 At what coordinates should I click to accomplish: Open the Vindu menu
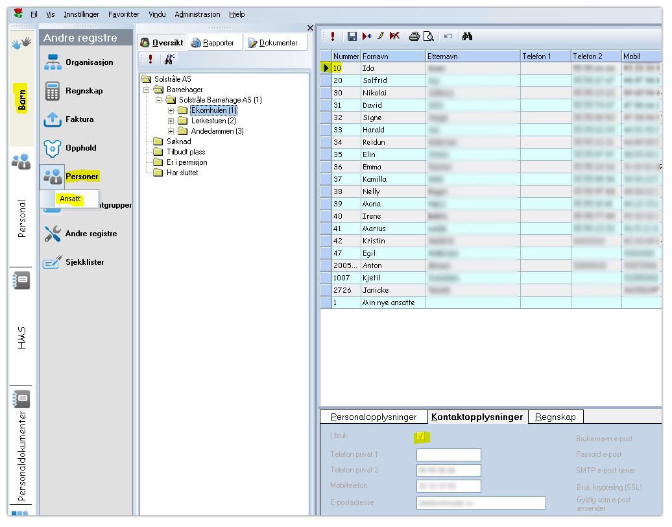point(157,14)
